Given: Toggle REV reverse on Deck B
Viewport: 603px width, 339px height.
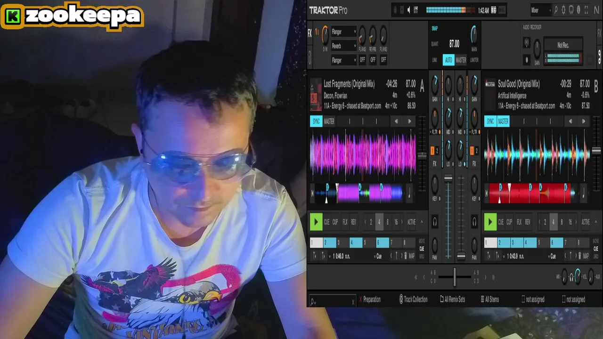Looking at the screenshot, I should point(528,222).
